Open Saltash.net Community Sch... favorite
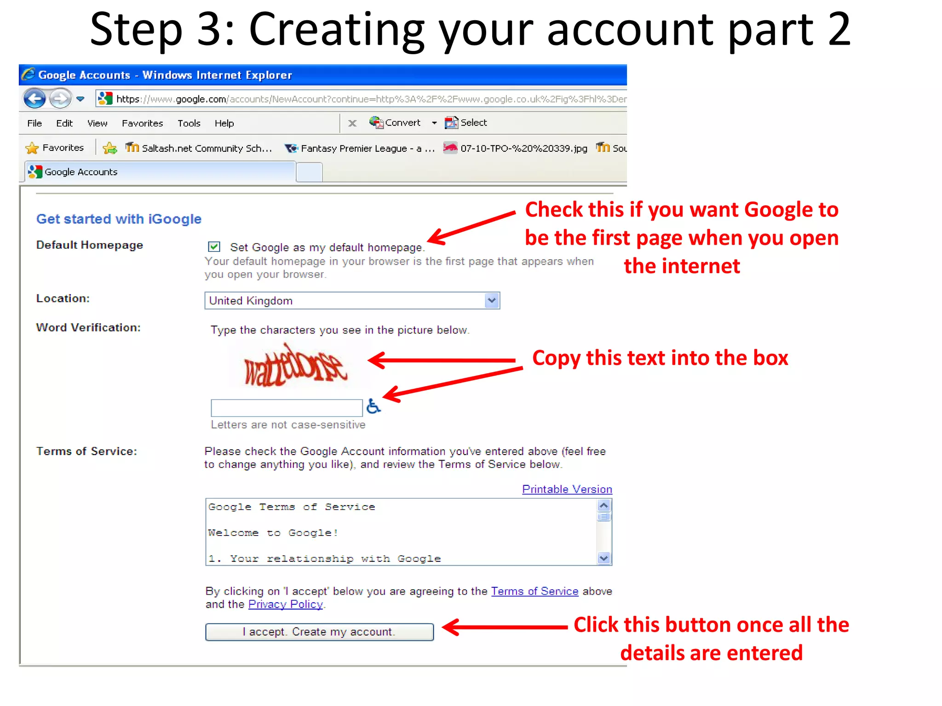The image size is (942, 706). click(x=199, y=148)
